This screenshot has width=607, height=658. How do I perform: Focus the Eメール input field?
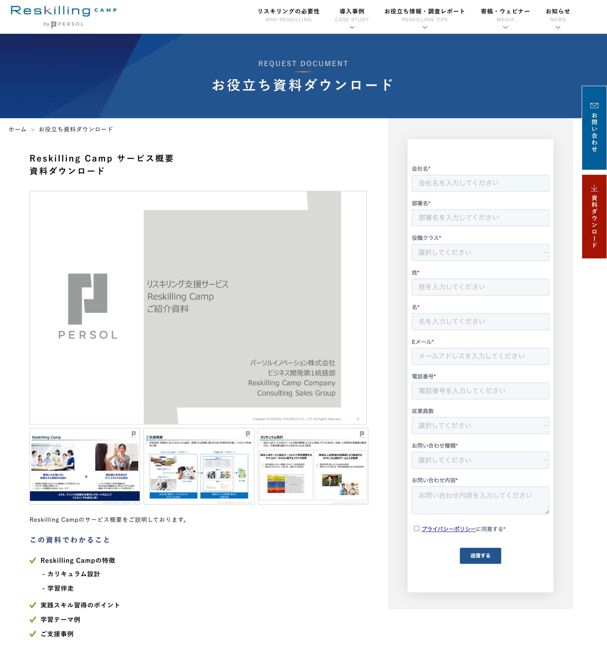pos(480,356)
